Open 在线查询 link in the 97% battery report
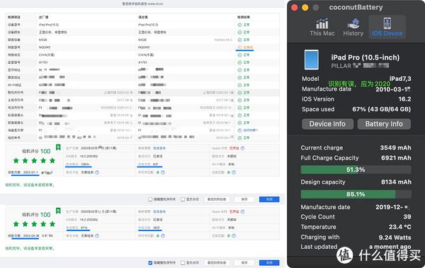 point(159,211)
